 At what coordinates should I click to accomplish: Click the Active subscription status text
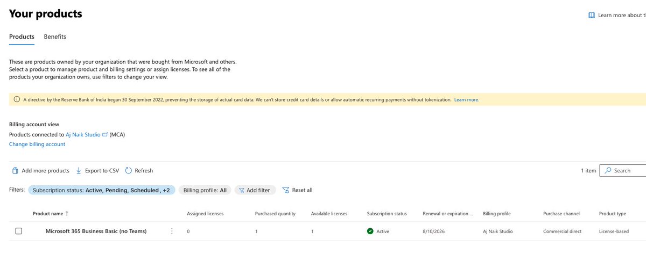(x=383, y=231)
